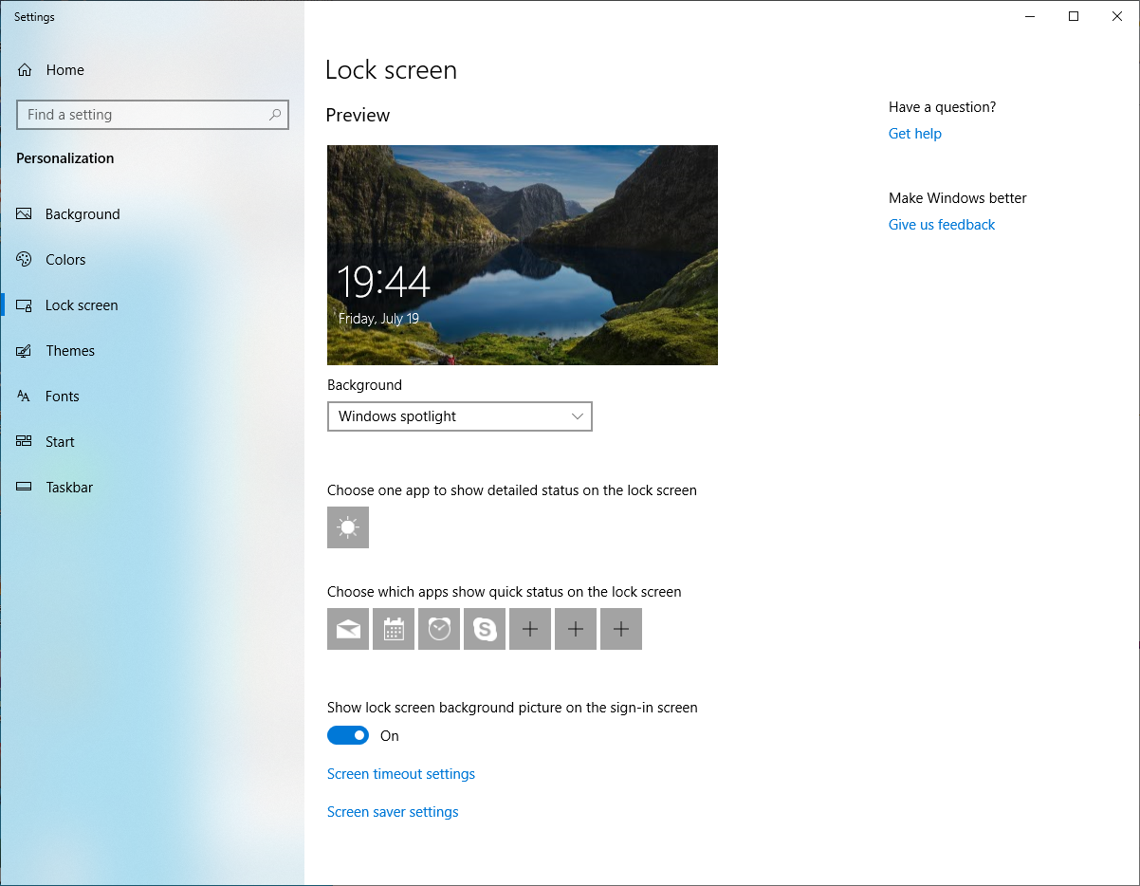Select the Alarms & Clock quick status icon
This screenshot has height=886, width=1140.
pyautogui.click(x=439, y=629)
